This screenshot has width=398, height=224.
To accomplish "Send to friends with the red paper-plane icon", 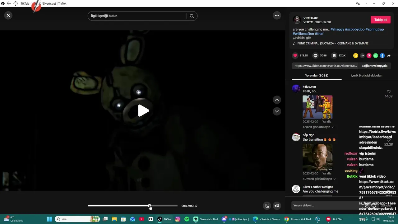I will click(x=369, y=56).
